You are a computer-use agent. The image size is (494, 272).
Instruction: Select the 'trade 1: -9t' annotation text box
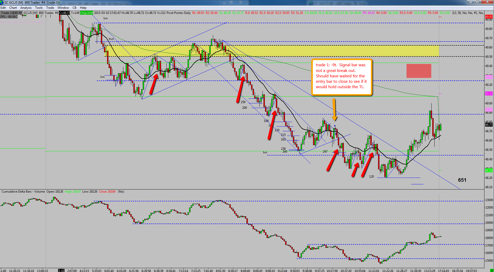pyautogui.click(x=342, y=77)
